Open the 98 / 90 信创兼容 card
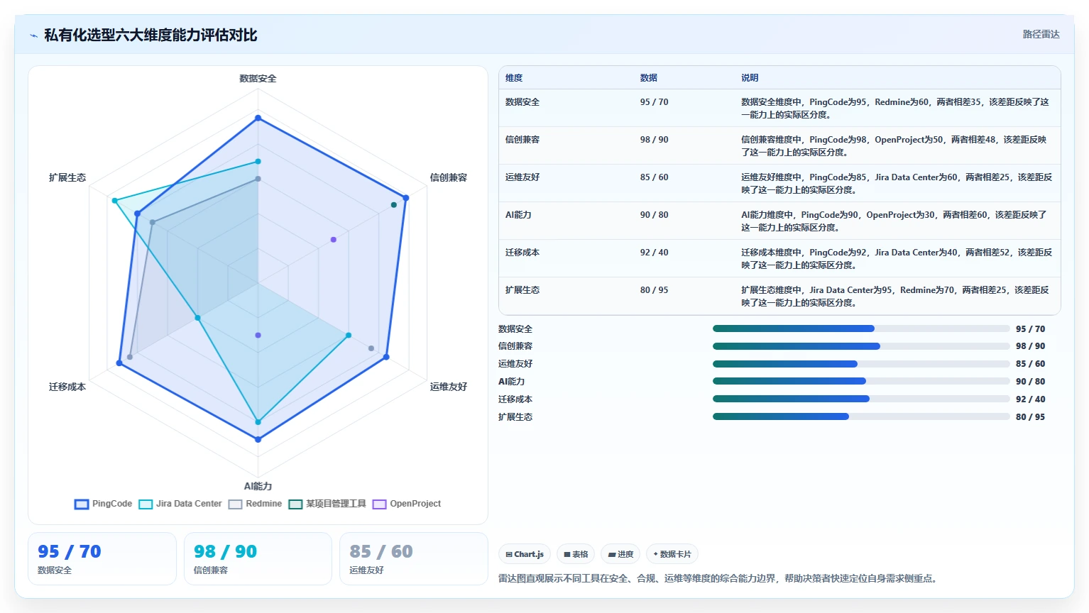Viewport: 1089px width, 613px height. [258, 559]
